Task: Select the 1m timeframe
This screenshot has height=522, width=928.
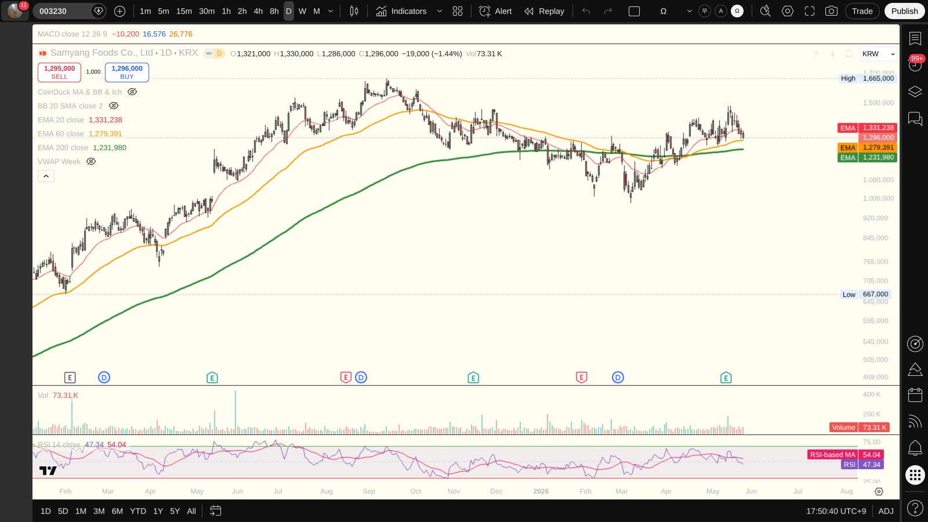Action: point(146,11)
